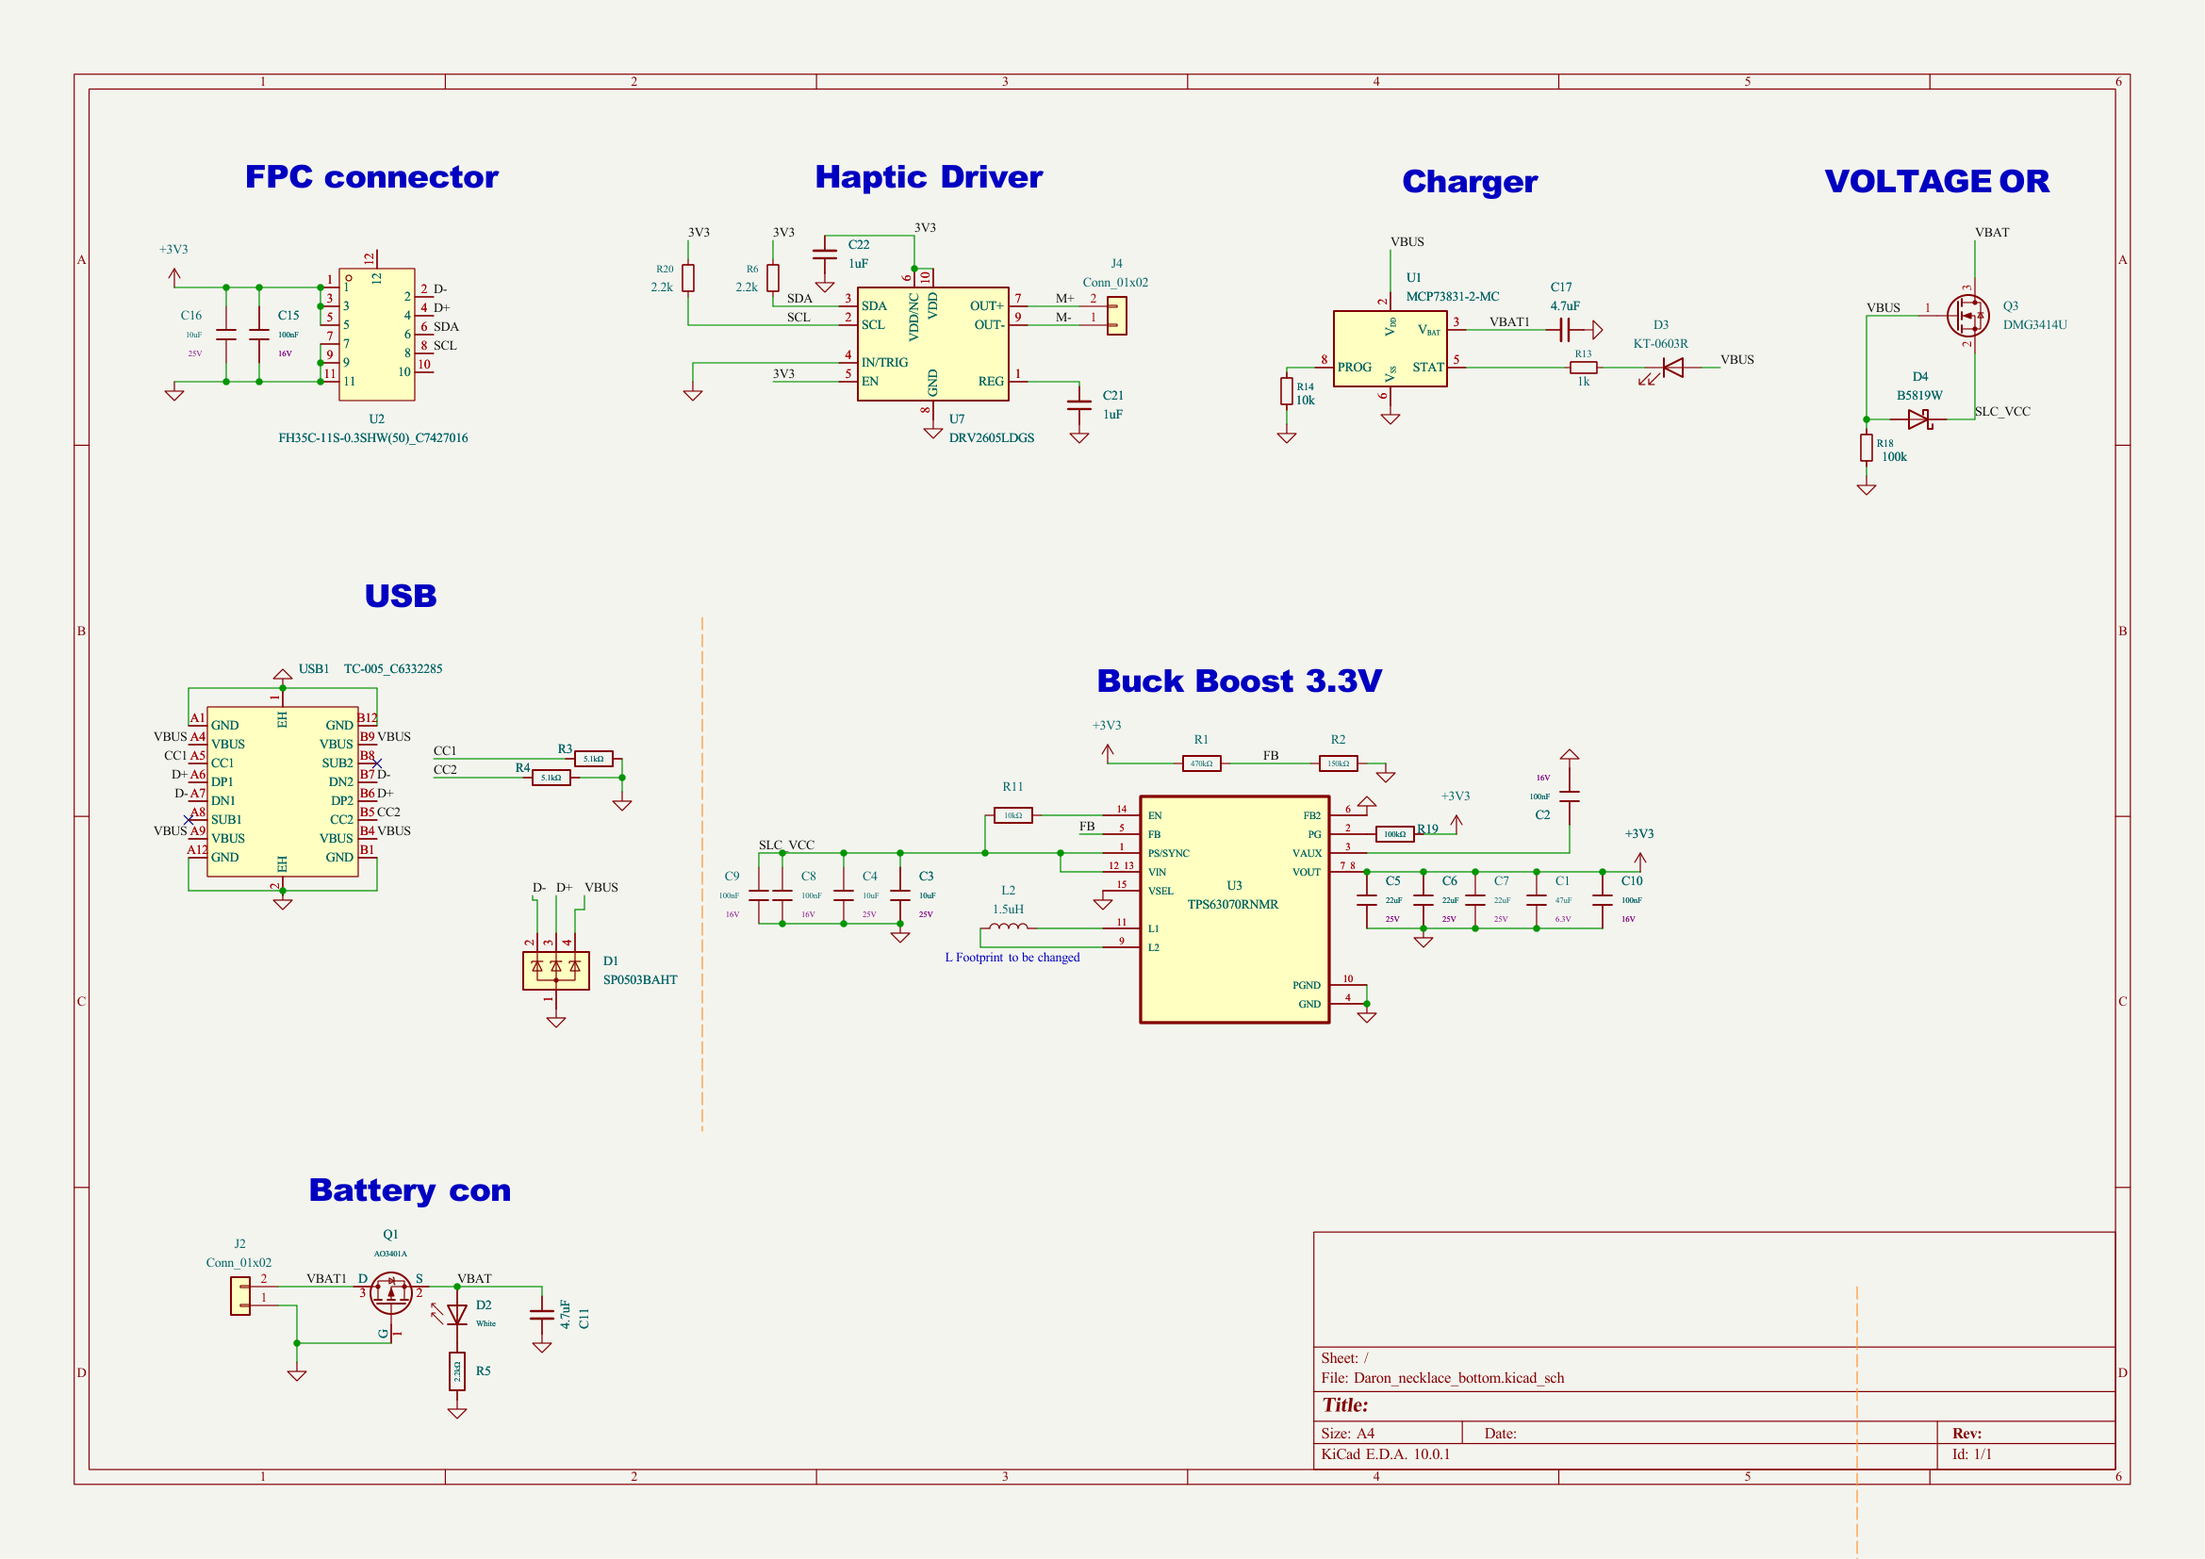Click the 'Id: 1/1' title block field
This screenshot has height=1559, width=2205.
pos(1971,1453)
